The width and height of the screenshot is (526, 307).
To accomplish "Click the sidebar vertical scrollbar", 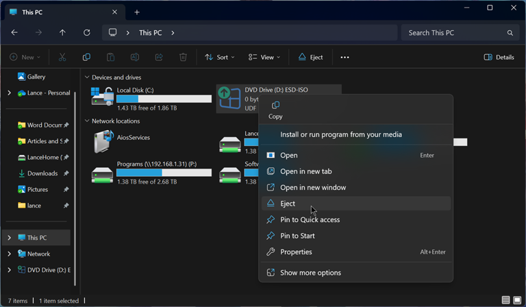I will coord(75,188).
